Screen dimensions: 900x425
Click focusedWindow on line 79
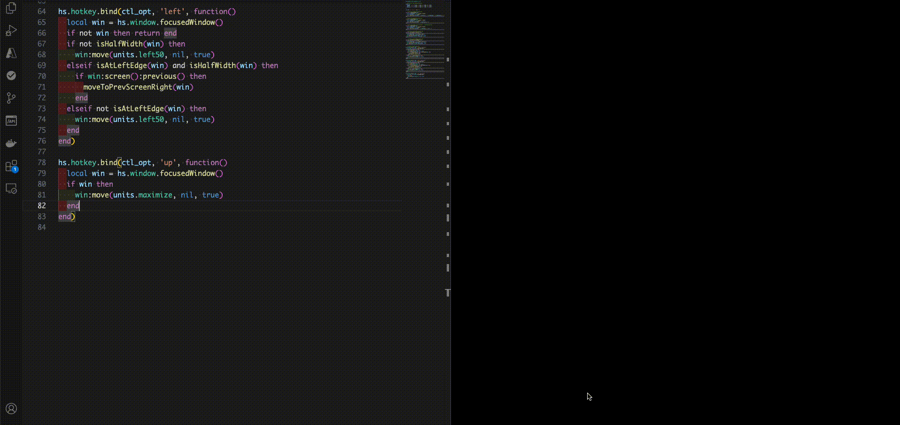pyautogui.click(x=187, y=173)
